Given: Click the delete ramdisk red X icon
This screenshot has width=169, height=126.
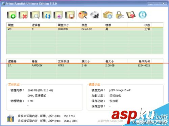Looking at the screenshot, I should (x=23, y=15).
